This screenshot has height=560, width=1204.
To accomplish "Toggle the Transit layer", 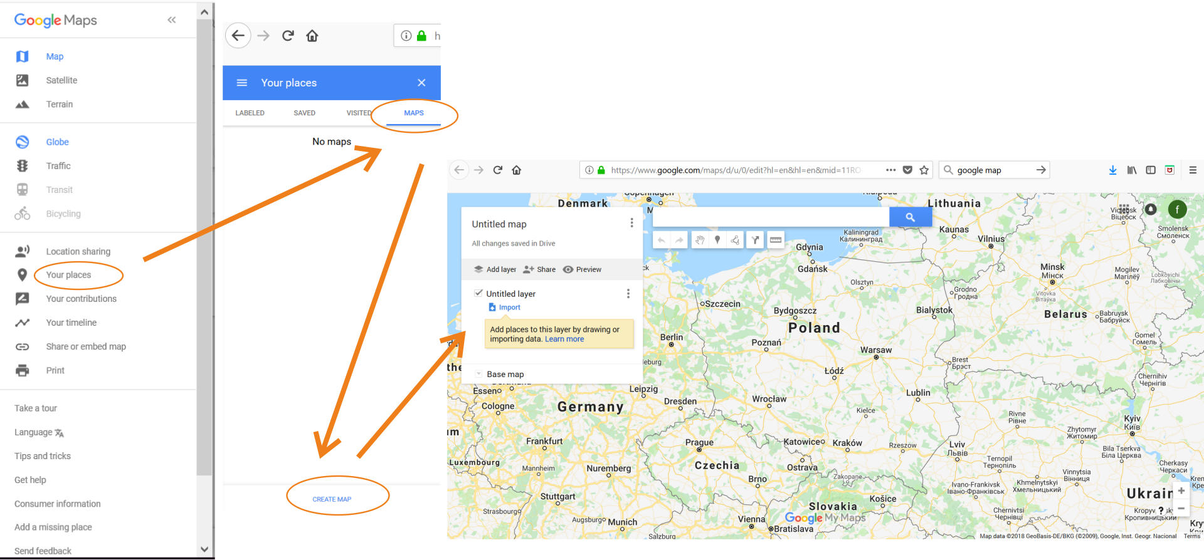I will coord(60,190).
